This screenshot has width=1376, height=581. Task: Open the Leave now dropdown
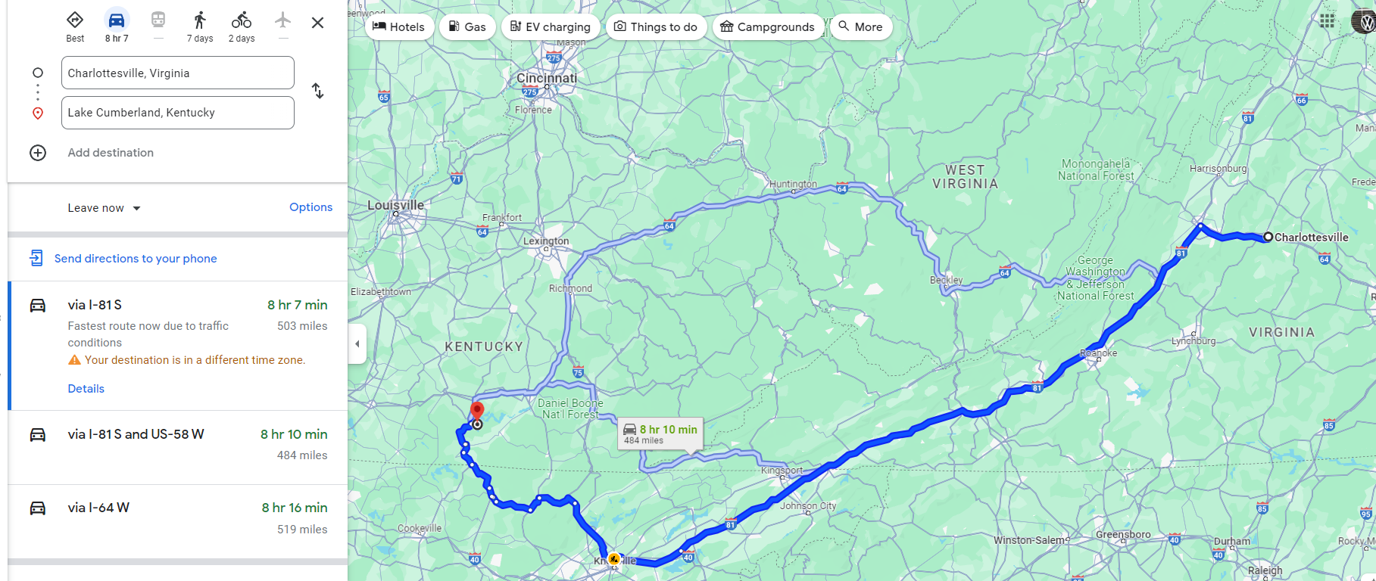pos(104,208)
